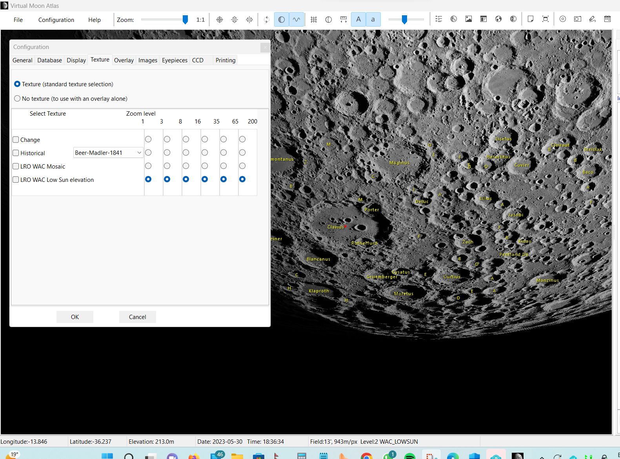Viewport: 620px width, 459px height.
Task: Switch to the Overlay tab
Action: [124, 60]
